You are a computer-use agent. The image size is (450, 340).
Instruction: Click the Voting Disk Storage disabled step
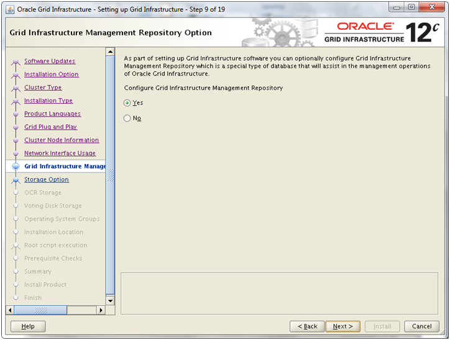53,206
